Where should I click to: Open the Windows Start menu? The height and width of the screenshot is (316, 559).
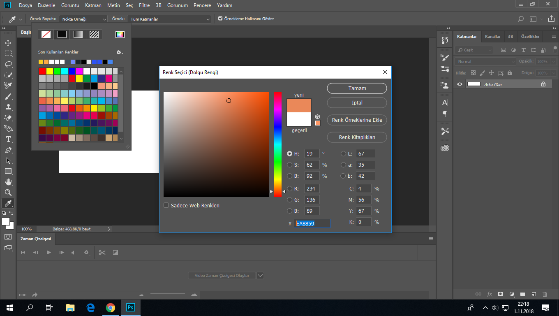pos(9,307)
